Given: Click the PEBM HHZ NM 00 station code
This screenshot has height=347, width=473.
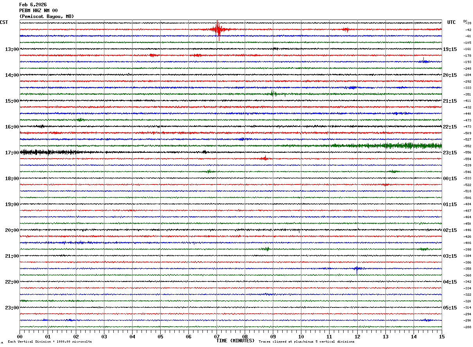Looking at the screenshot, I should point(38,11).
